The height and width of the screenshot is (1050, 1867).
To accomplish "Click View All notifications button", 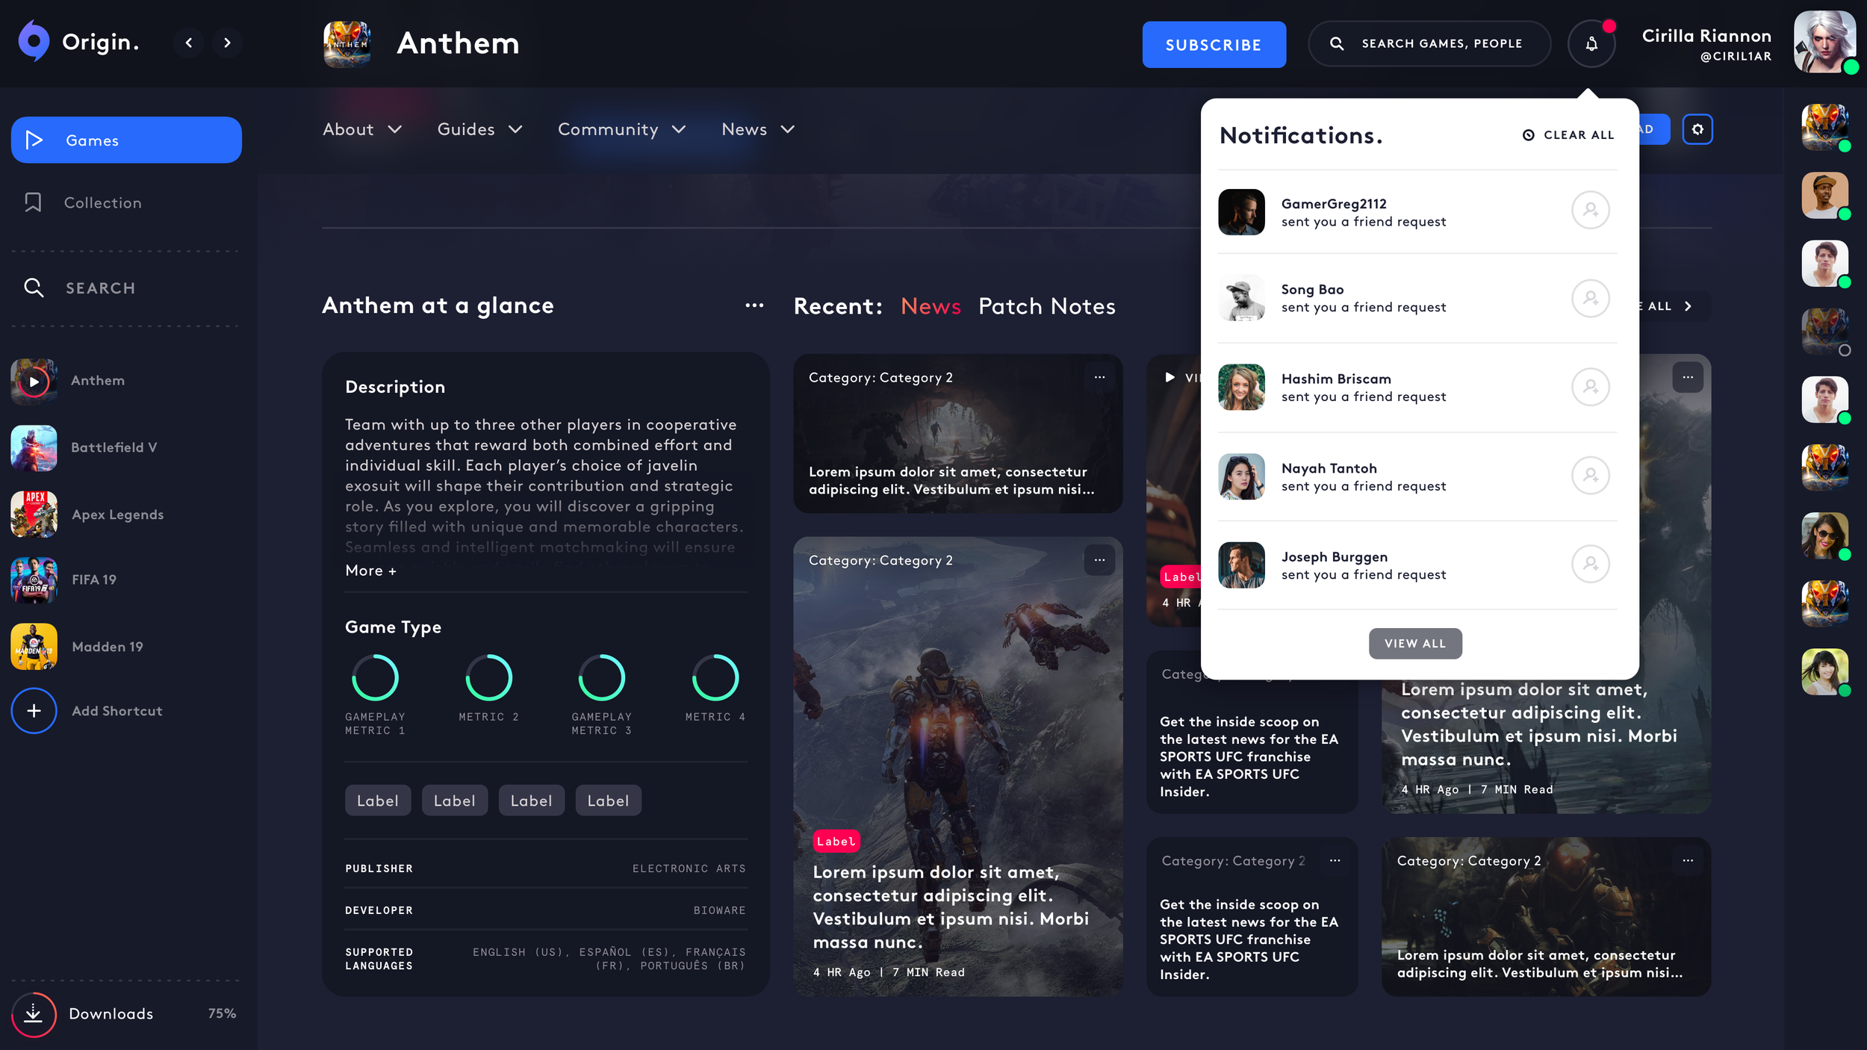I will click(x=1414, y=643).
